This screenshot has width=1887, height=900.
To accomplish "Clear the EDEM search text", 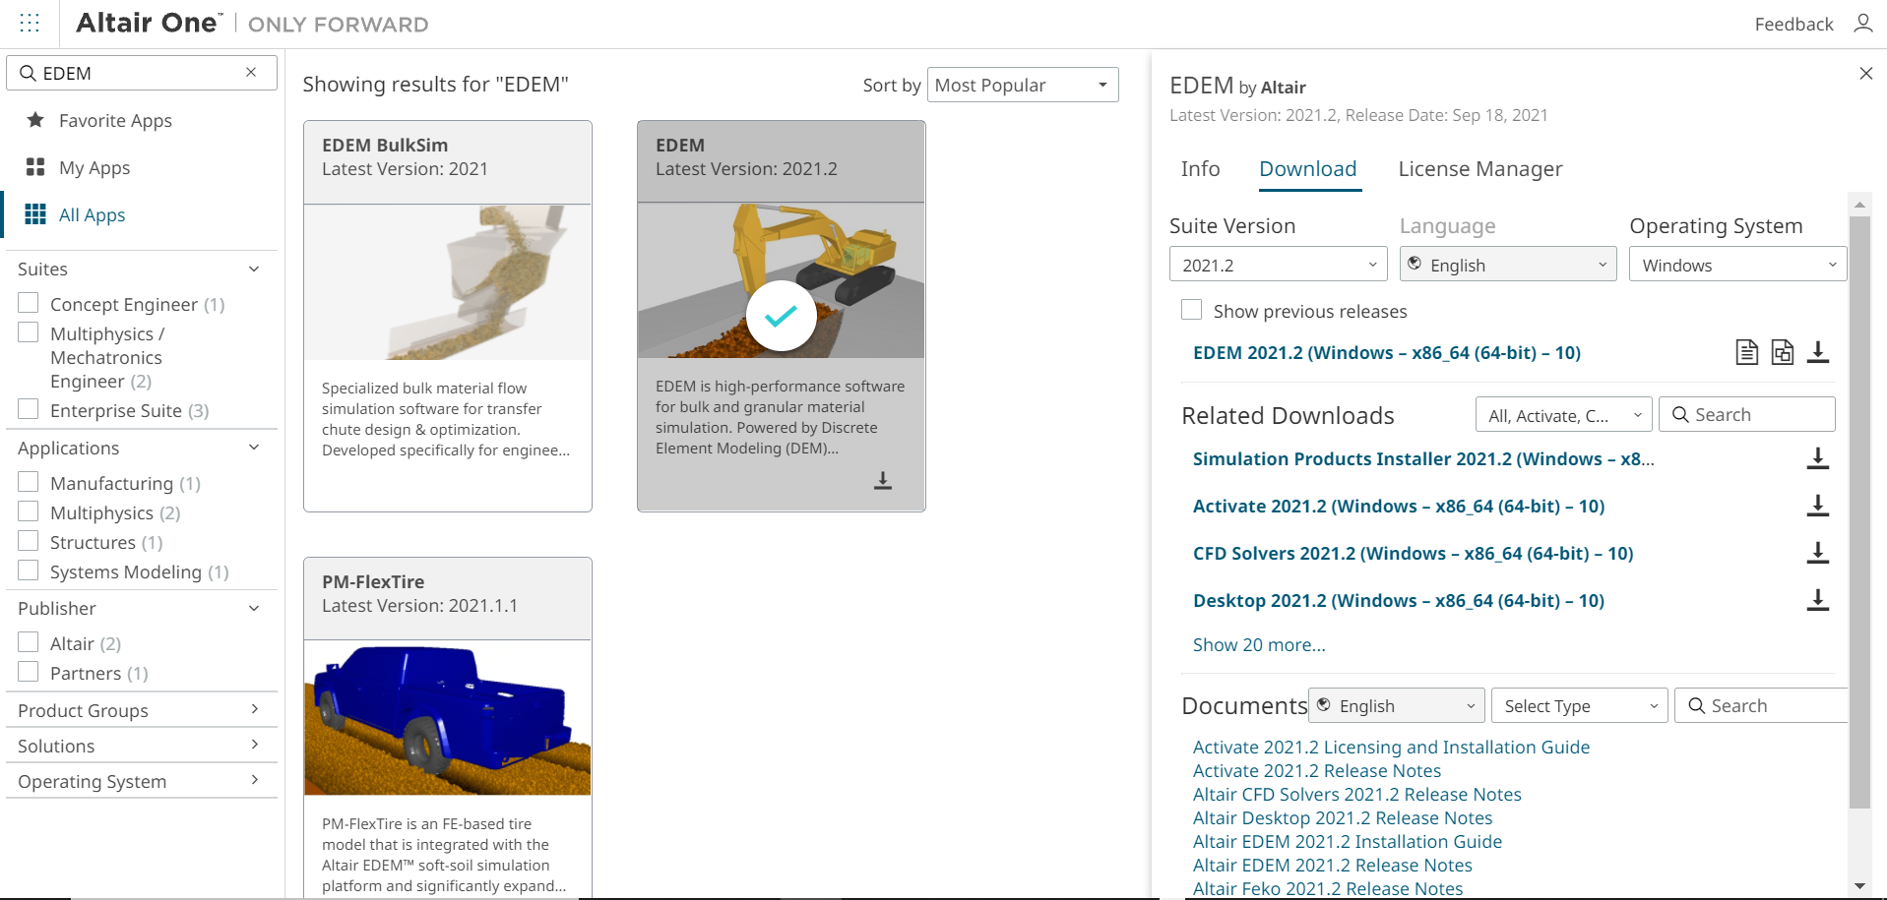I will point(251,73).
